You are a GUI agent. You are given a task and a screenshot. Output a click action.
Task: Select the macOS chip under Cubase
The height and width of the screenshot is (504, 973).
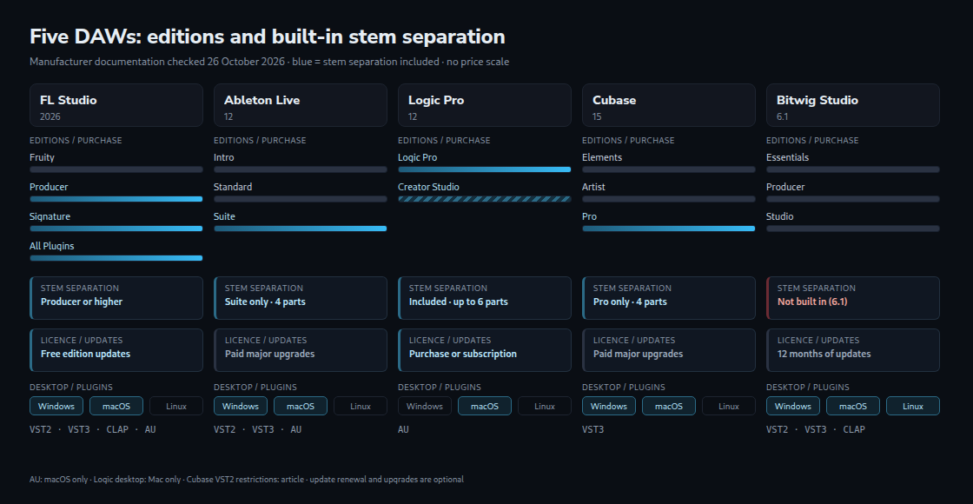pos(669,406)
